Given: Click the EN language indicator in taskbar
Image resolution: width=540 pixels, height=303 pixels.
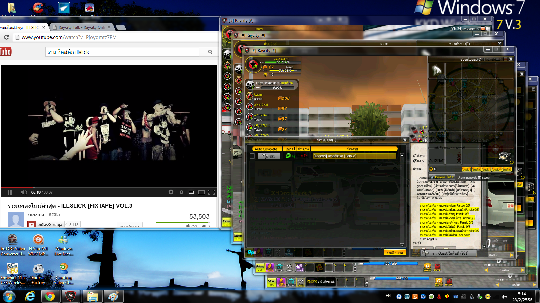Looking at the screenshot, I should (x=388, y=296).
